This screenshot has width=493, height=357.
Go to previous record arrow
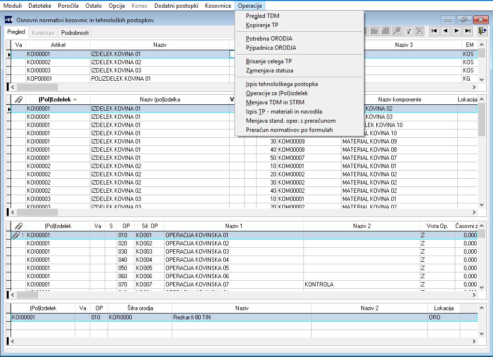tap(446, 31)
